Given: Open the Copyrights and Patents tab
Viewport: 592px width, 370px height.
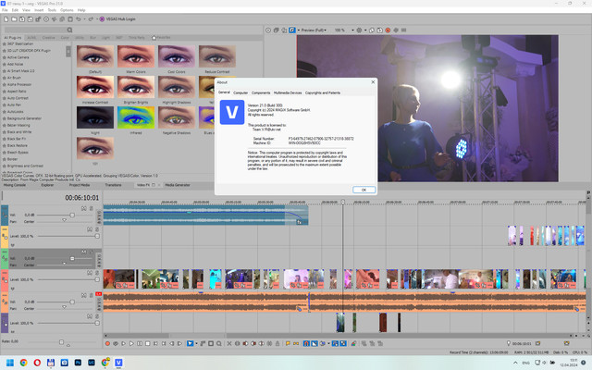Looking at the screenshot, I should click(x=323, y=92).
